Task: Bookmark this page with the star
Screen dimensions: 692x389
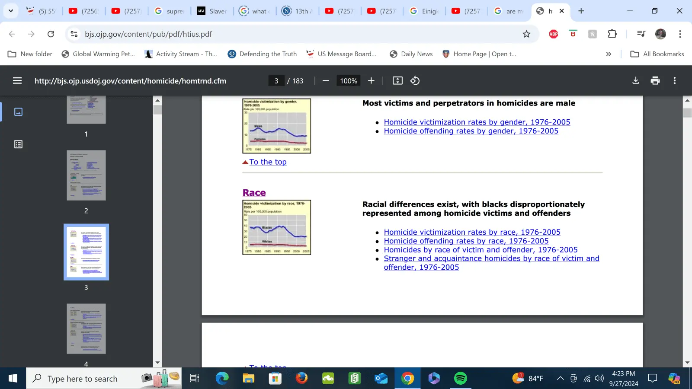Action: (x=526, y=34)
